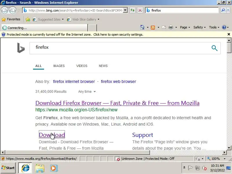The height and width of the screenshot is (174, 232).
Task: Click vertical scrollbar down arrow
Action: click(x=229, y=148)
